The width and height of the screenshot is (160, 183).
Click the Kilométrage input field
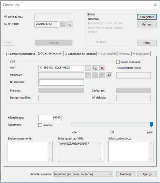coord(50,118)
